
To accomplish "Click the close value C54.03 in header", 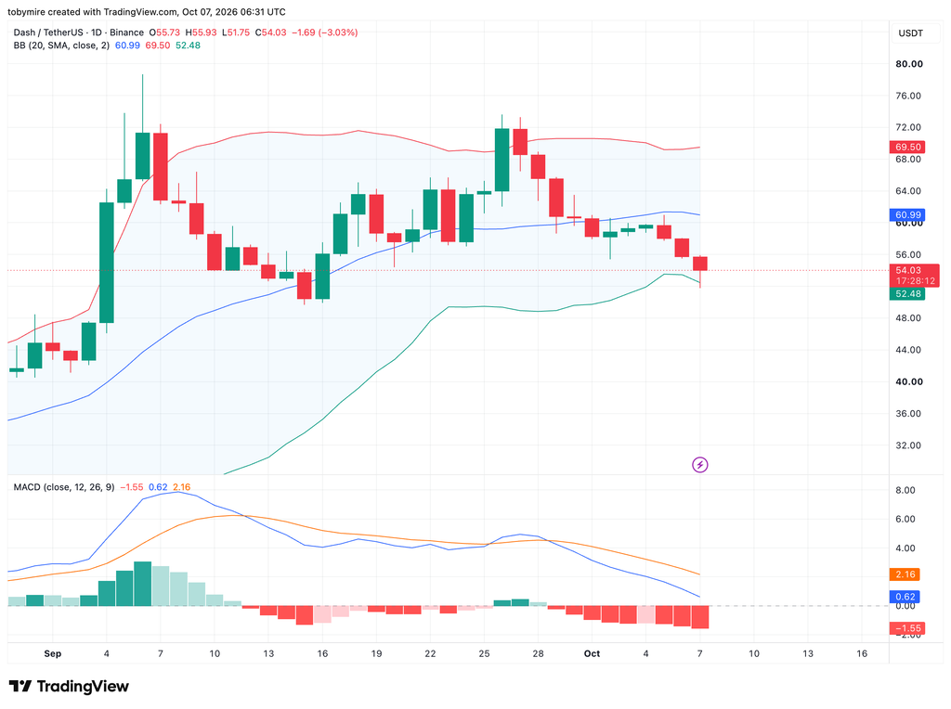I will [x=270, y=32].
